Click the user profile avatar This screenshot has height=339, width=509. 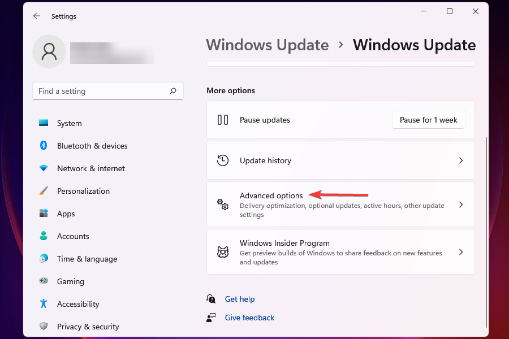point(49,51)
